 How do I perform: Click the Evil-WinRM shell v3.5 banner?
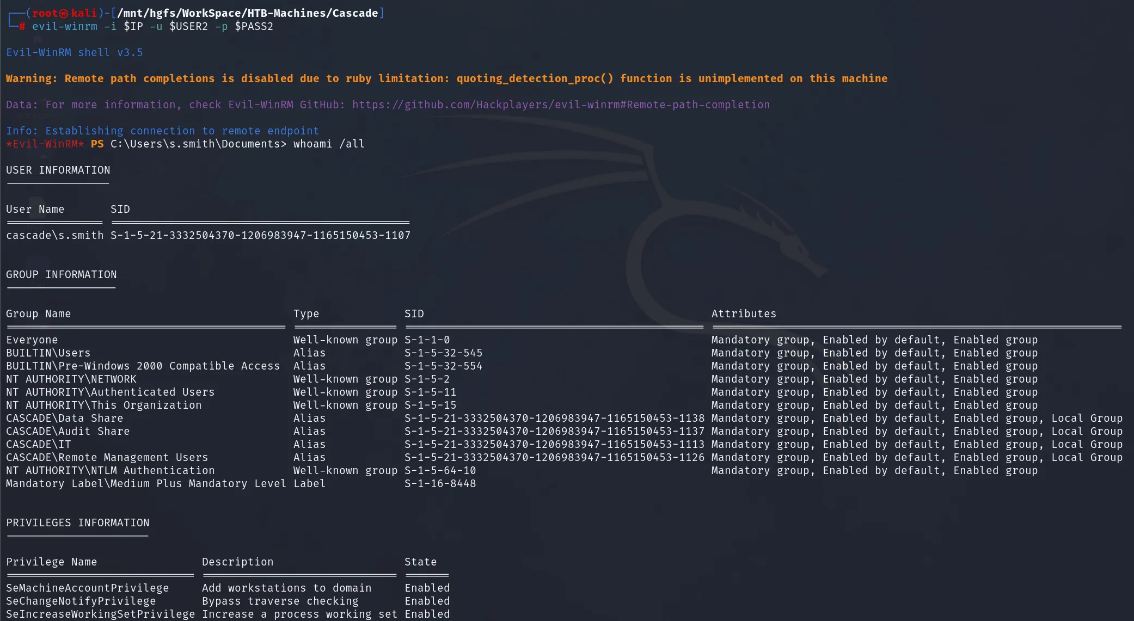click(x=74, y=52)
